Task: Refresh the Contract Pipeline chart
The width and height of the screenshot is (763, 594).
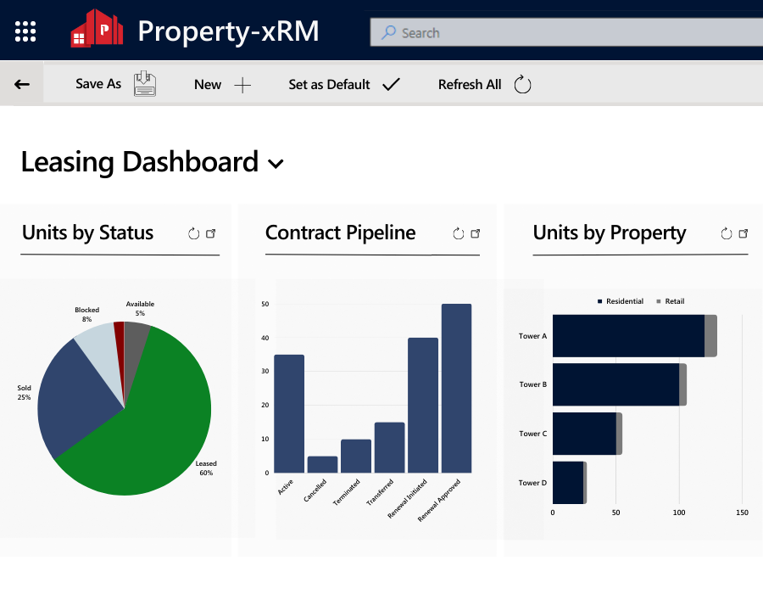Action: tap(459, 233)
